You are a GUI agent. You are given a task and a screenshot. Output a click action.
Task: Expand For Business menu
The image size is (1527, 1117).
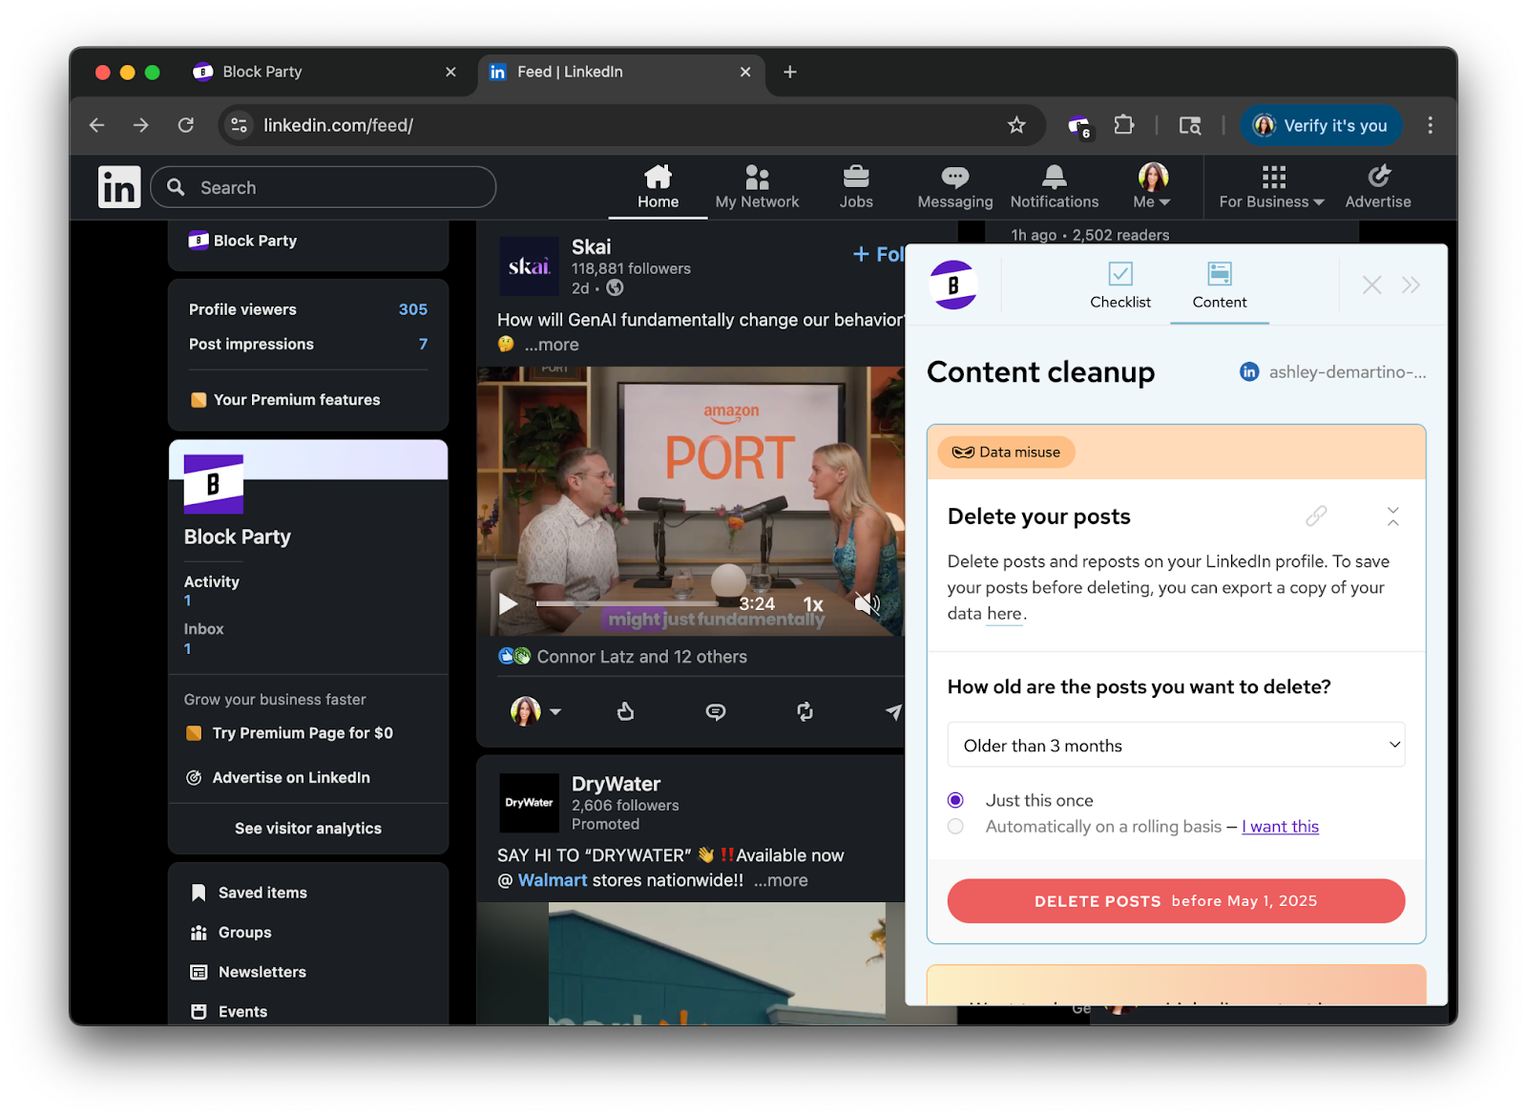(1272, 187)
